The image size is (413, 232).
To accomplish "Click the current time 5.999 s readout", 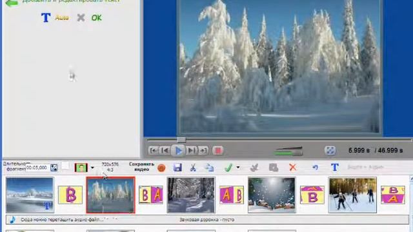I will (x=359, y=151).
